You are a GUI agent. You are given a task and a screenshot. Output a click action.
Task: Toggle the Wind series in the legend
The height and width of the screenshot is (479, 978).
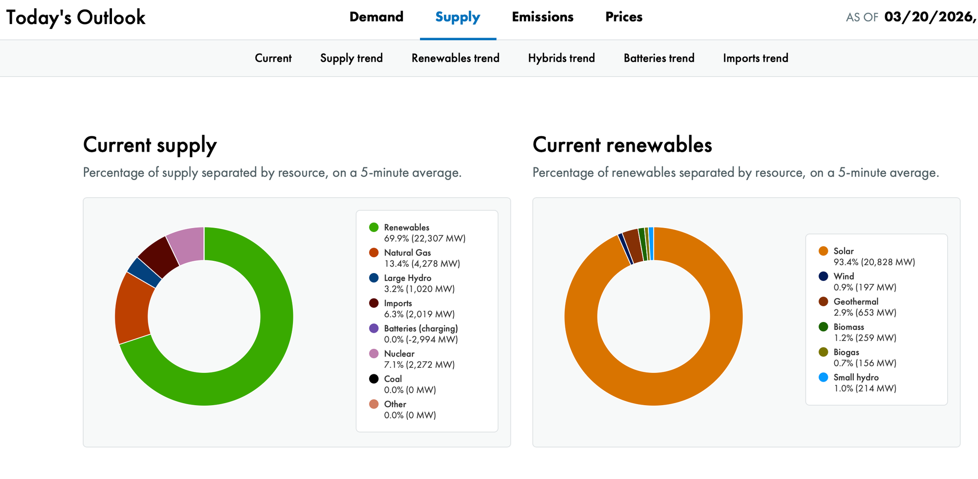pyautogui.click(x=823, y=276)
